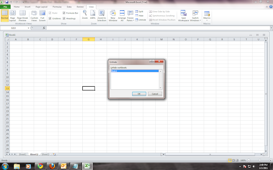Open Outlook from the taskbar
Image resolution: width=273 pixels, height=170 pixels.
(x=64, y=166)
